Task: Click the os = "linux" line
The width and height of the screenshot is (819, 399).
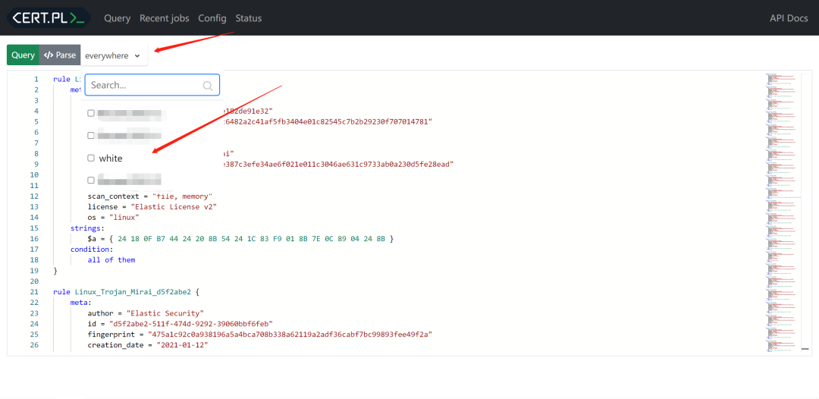Action: [x=113, y=217]
